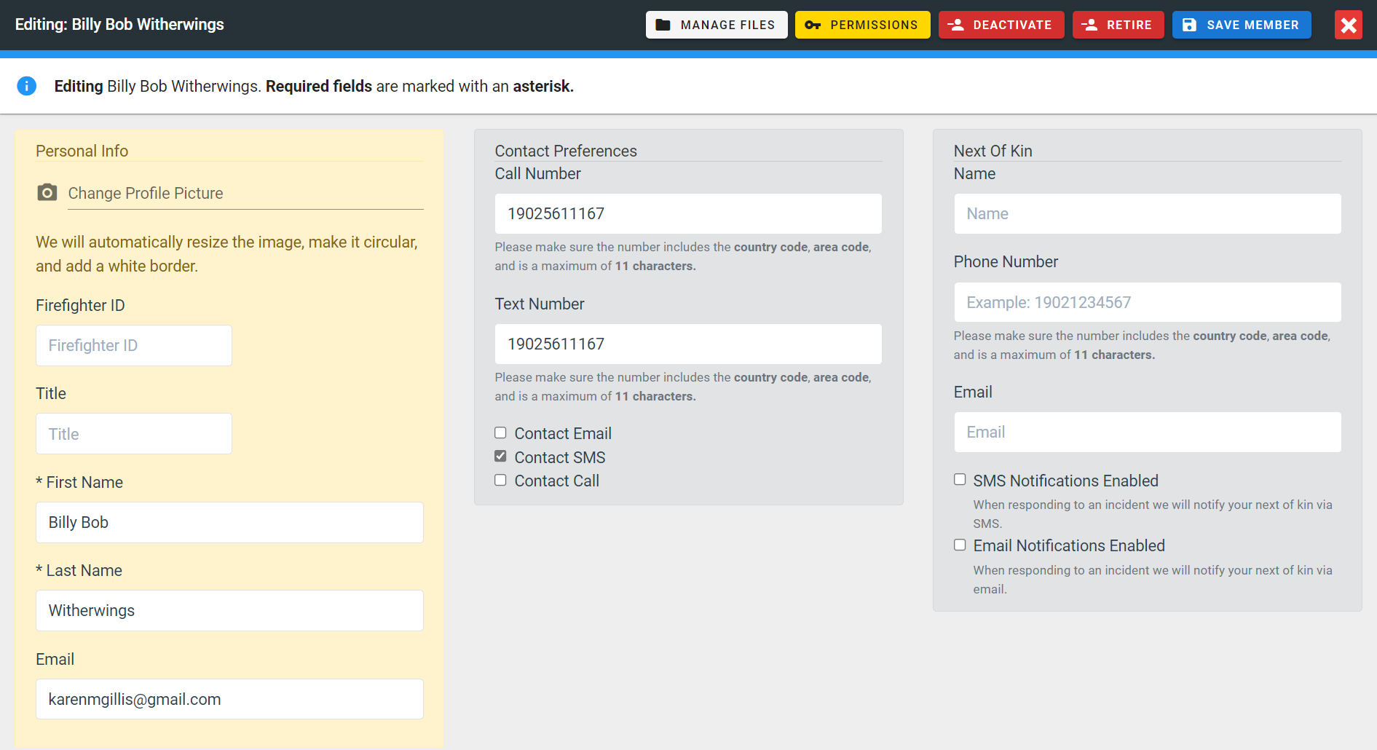Enable the Contact Email checkbox
Screen dimensions: 1377x750
(500, 433)
